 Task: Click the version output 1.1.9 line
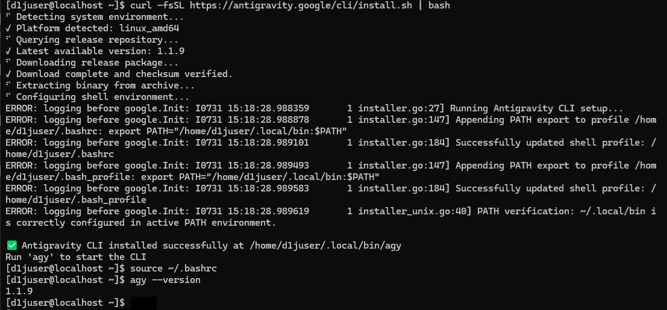19,291
